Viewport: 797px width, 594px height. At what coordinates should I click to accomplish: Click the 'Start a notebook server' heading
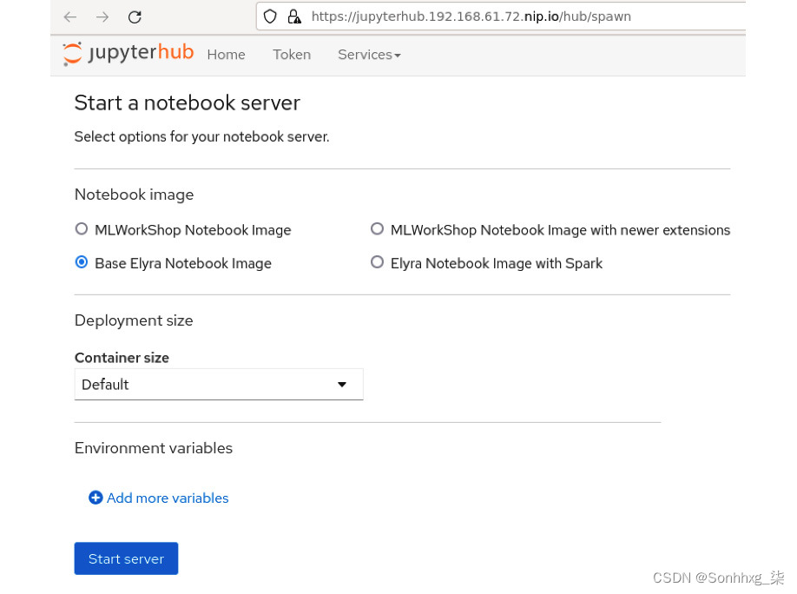(x=187, y=102)
